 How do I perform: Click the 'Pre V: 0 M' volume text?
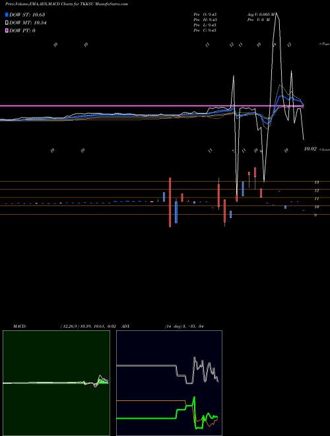259,20
